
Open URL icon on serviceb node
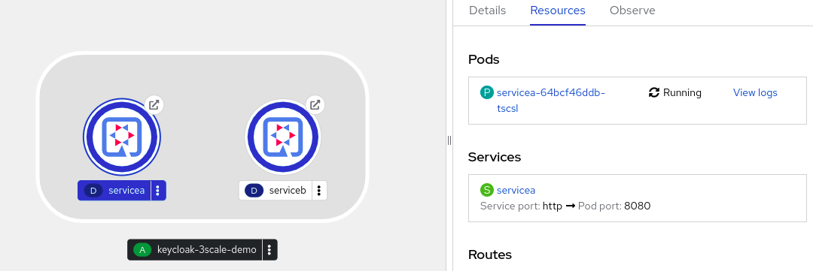[315, 104]
